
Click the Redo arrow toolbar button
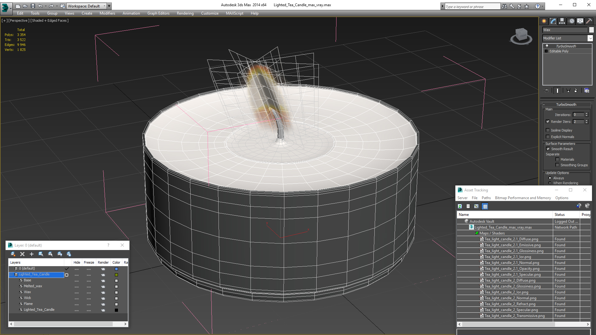(x=51, y=6)
